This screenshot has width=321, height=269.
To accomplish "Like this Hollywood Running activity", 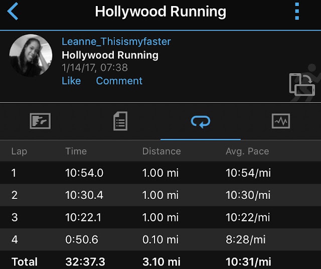I will (71, 81).
